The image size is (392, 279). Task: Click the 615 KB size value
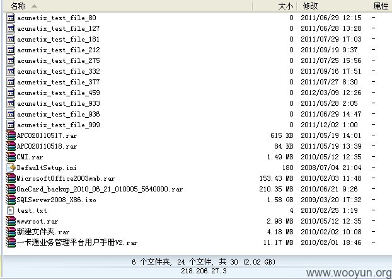coord(282,135)
